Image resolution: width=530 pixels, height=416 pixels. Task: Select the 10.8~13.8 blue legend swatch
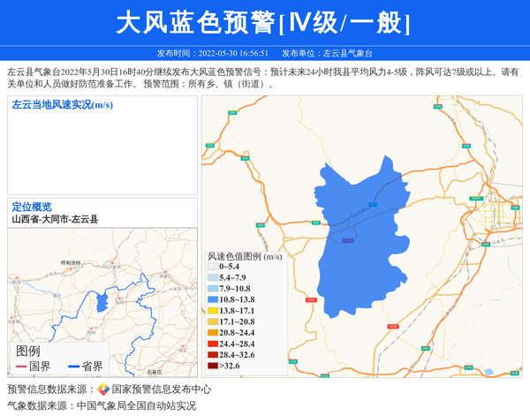(213, 299)
